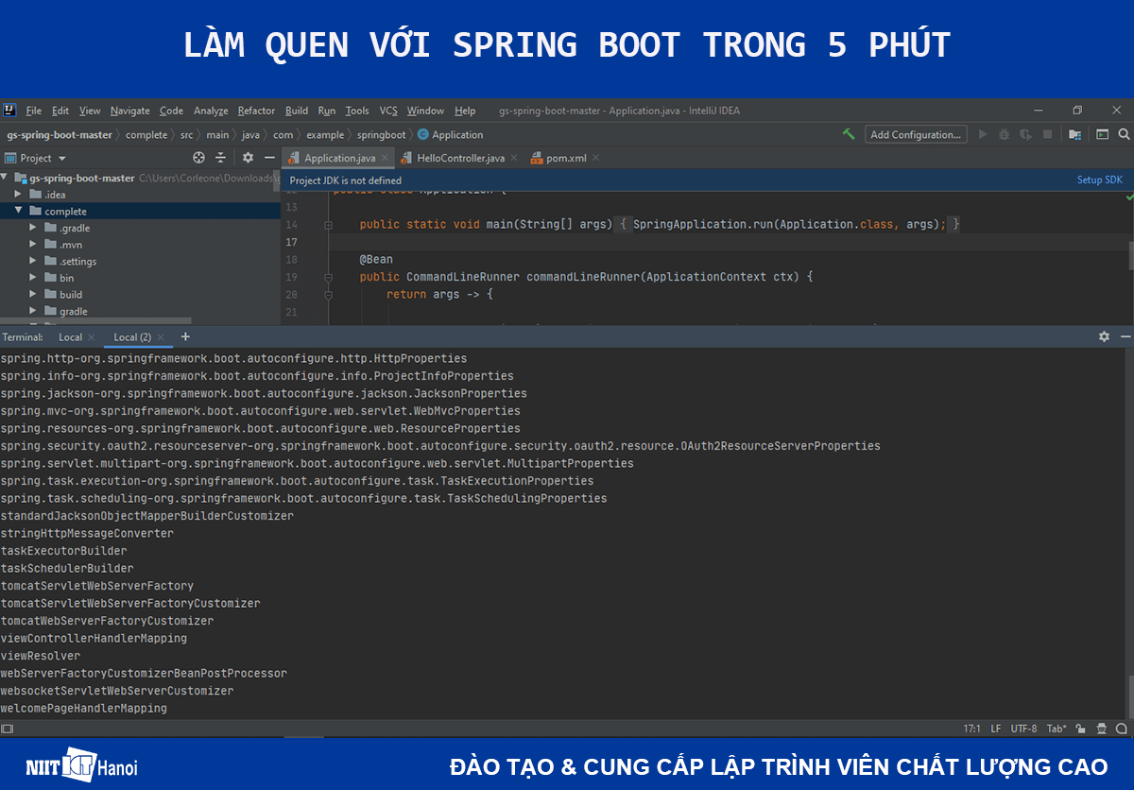
Task: Hide the Project tool window with the minus icon
Action: (x=270, y=158)
